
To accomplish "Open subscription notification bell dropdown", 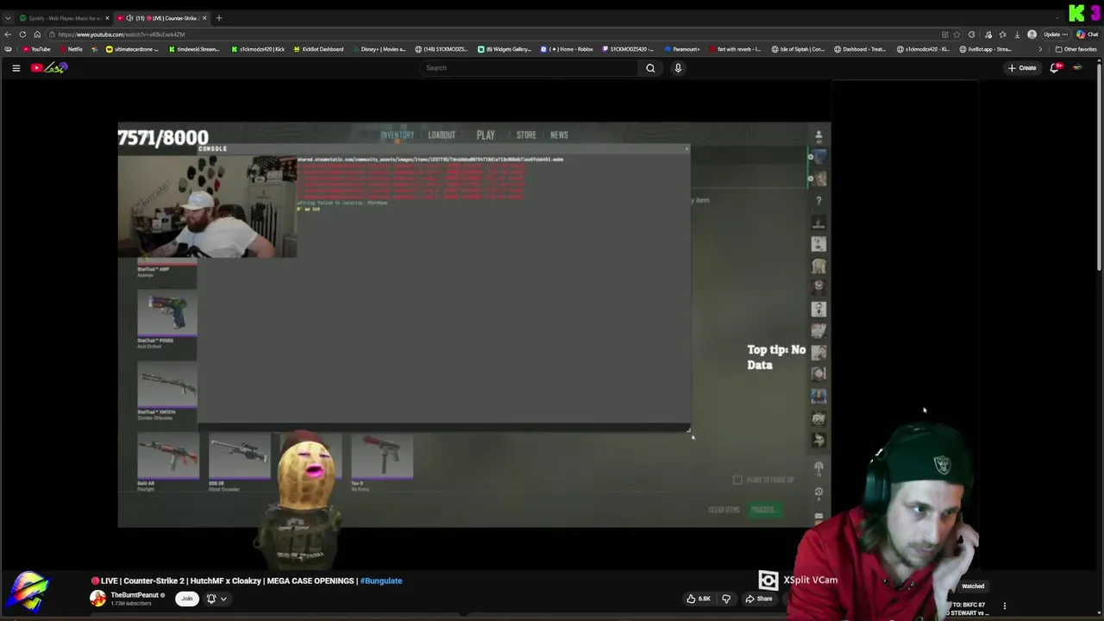I will pos(216,599).
